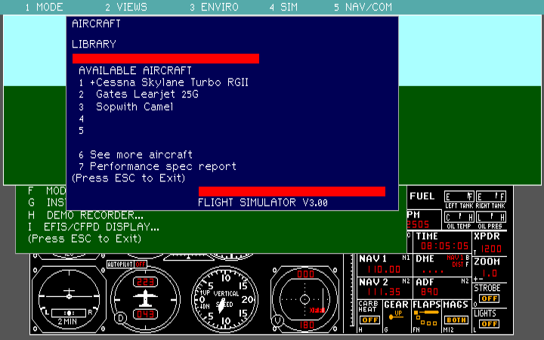The height and width of the screenshot is (340, 544).
Task: Open Performance spec report
Action: 157,166
